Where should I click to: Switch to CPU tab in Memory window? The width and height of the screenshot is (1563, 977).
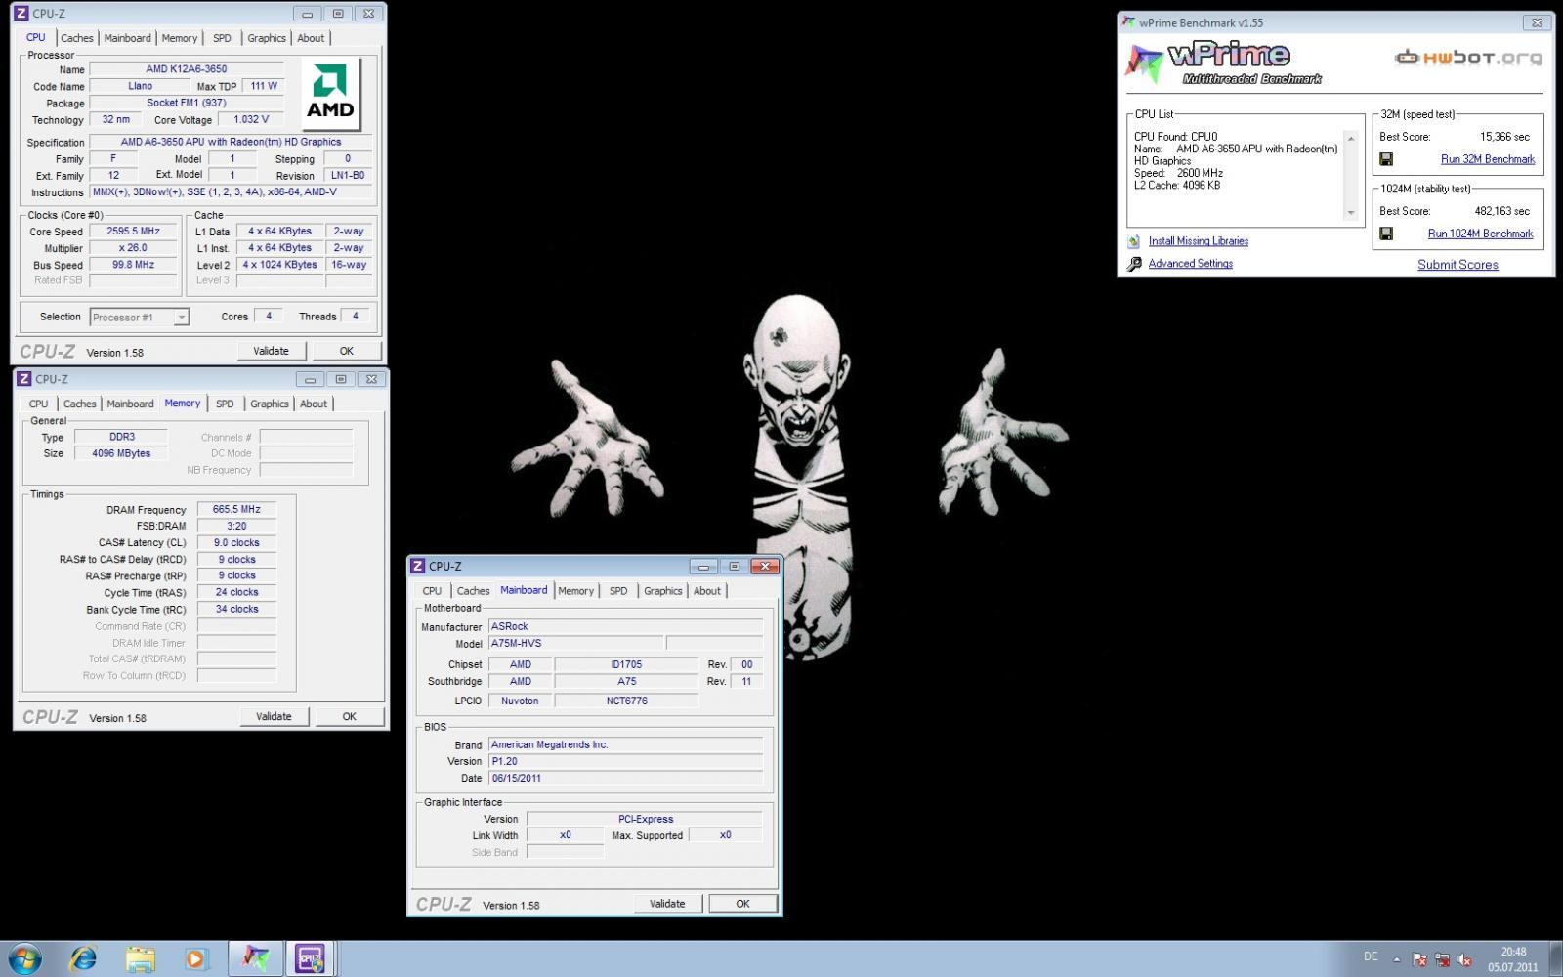tap(38, 404)
